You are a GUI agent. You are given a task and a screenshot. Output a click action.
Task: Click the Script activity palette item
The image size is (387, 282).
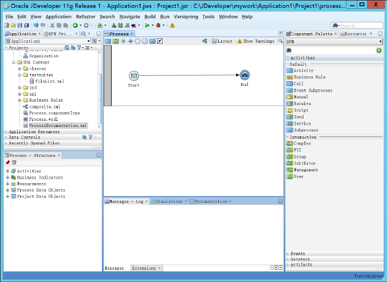(297, 110)
